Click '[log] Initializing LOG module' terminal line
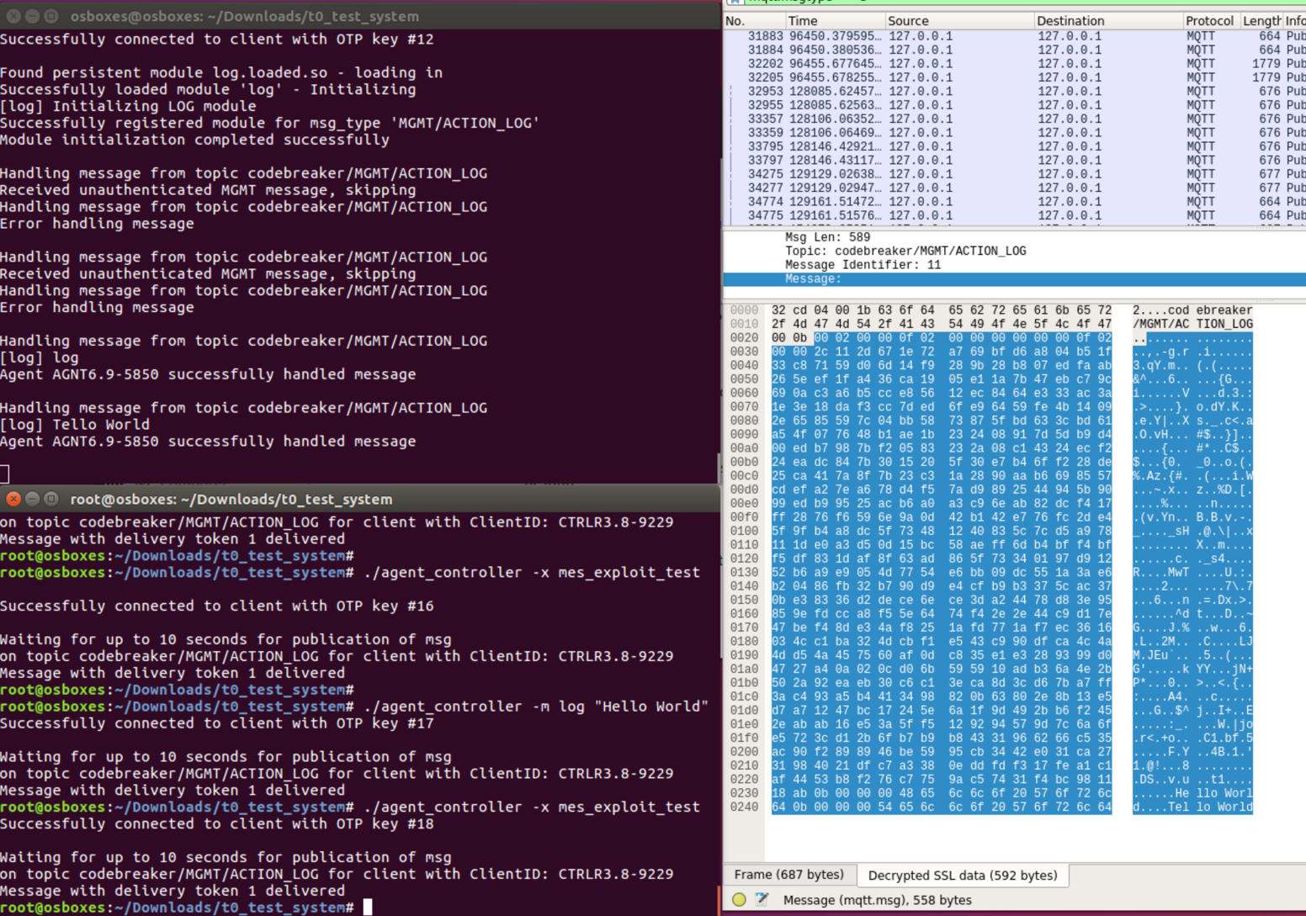 128,106
